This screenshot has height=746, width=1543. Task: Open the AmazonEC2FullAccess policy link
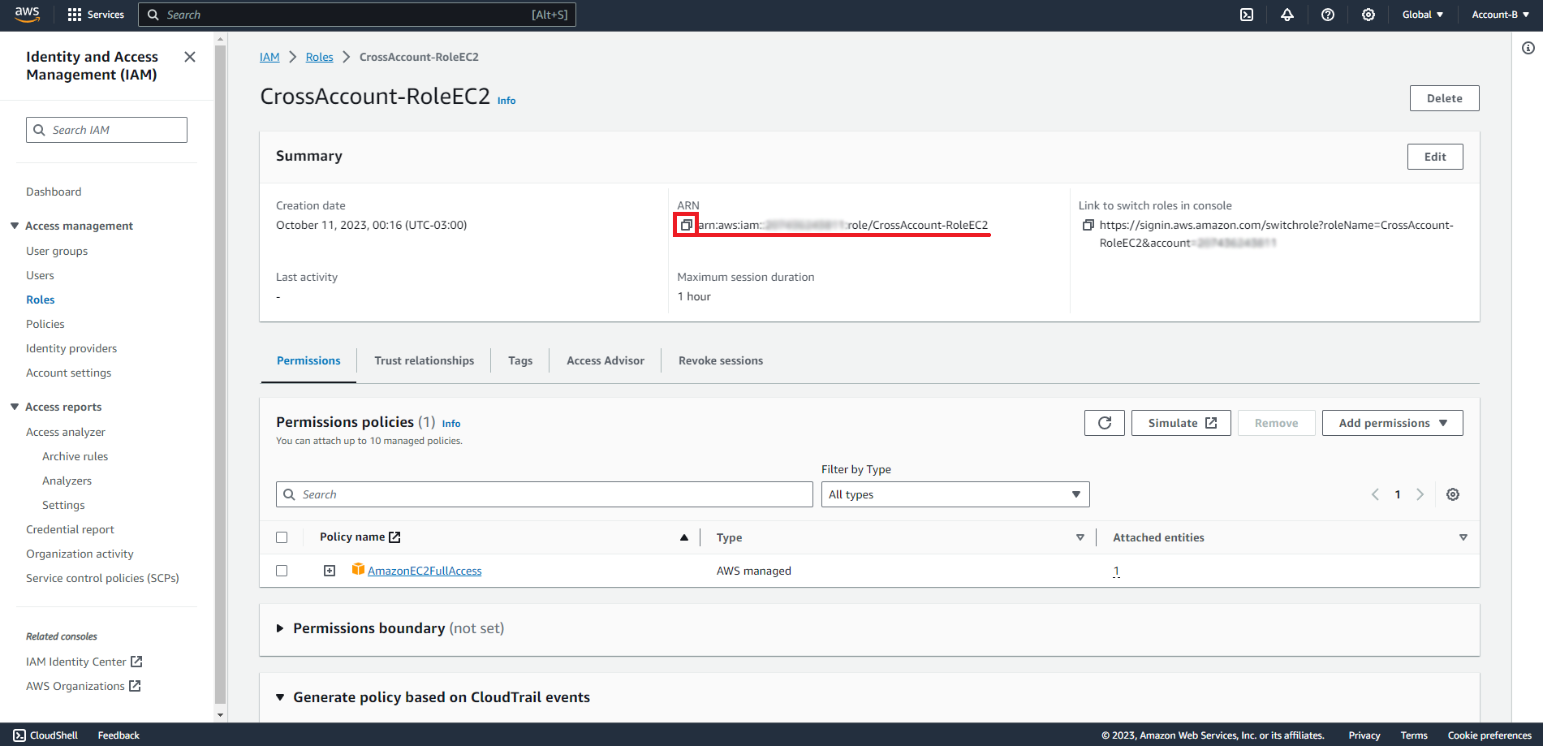[425, 571]
